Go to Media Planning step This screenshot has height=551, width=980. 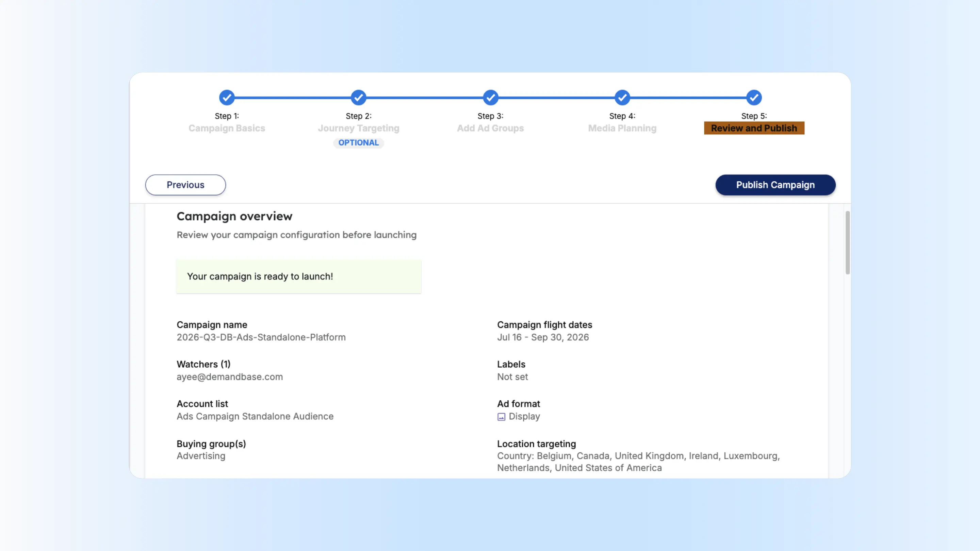coord(622,128)
